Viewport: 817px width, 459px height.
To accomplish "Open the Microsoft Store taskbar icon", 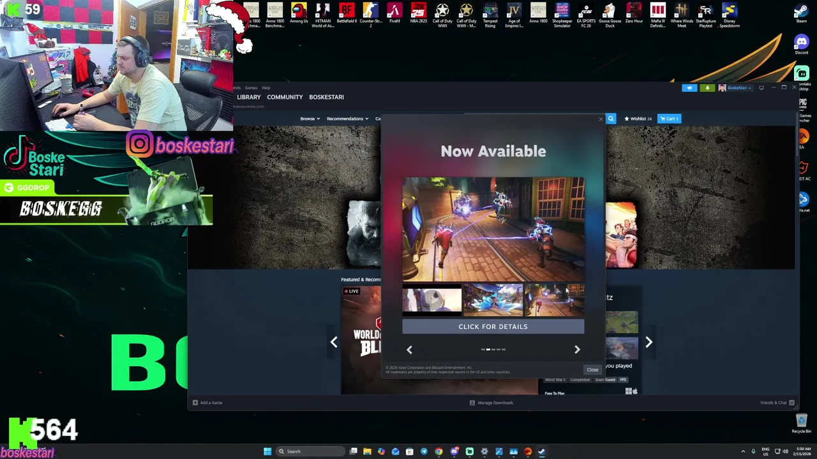I will point(410,451).
